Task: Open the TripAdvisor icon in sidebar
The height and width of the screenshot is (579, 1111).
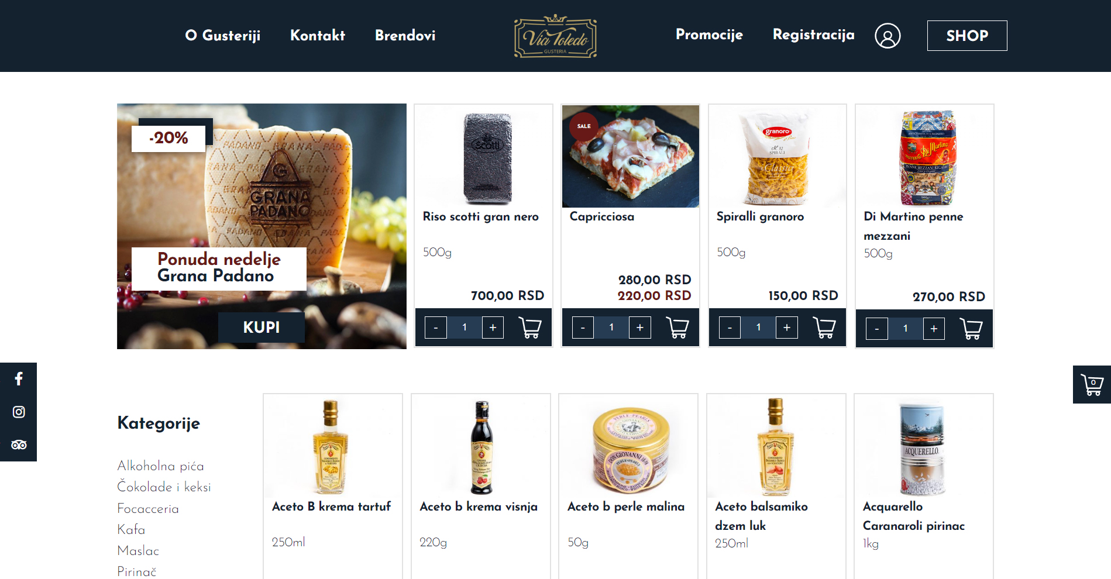Action: 19,445
